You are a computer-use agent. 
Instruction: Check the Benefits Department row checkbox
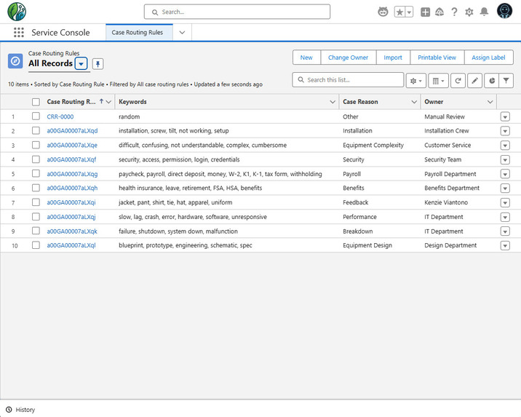click(x=36, y=188)
